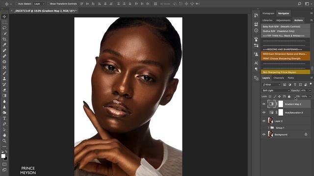This screenshot has height=176, width=314.
Task: Open the tool preset picker arrow
Action: tap(11, 4)
